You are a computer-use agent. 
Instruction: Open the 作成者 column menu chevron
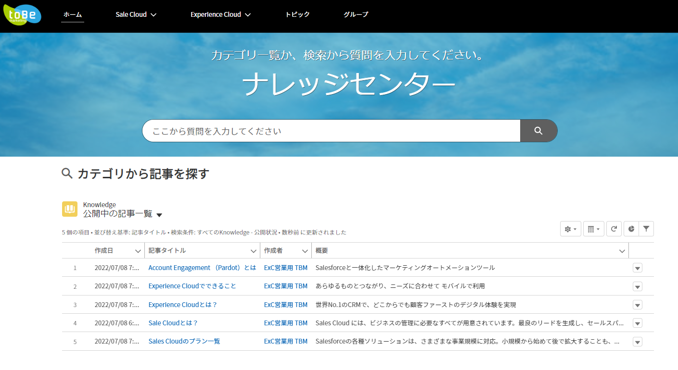pos(305,251)
